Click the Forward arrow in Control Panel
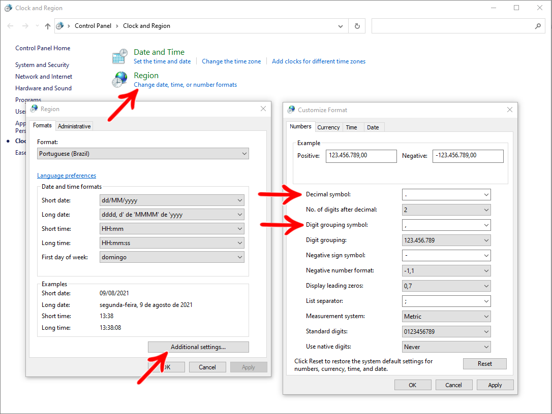Screen dimensions: 552x414 pyautogui.click(x=25, y=26)
